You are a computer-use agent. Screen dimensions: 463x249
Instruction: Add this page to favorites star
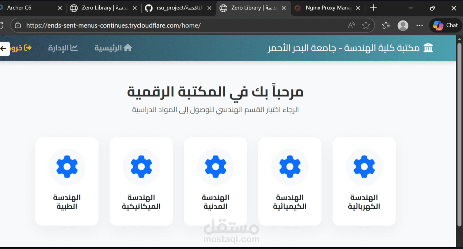point(366,26)
